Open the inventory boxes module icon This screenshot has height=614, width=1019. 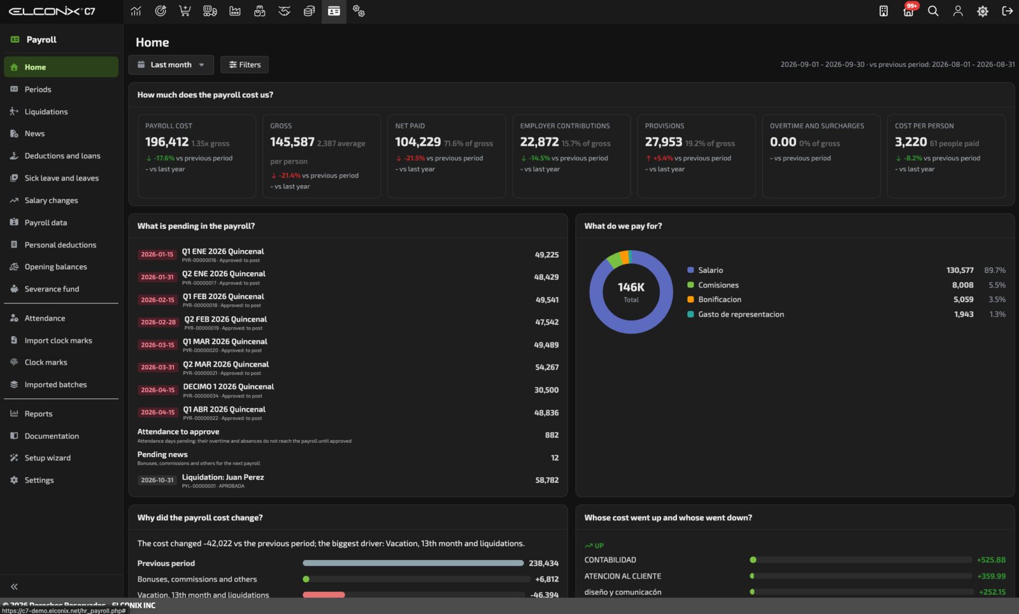click(x=259, y=11)
